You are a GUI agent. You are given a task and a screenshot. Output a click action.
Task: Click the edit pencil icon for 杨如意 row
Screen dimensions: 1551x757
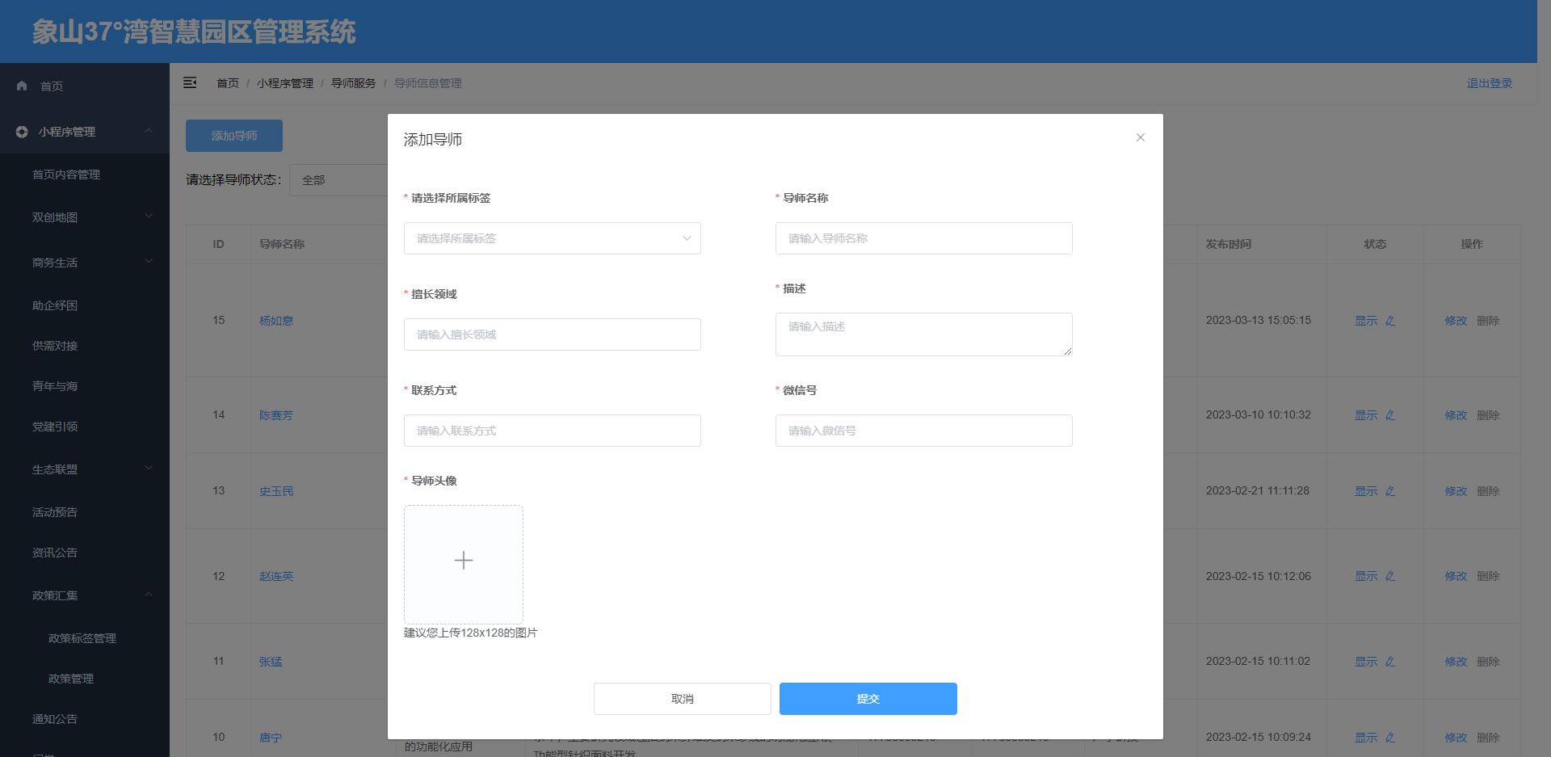[1390, 321]
